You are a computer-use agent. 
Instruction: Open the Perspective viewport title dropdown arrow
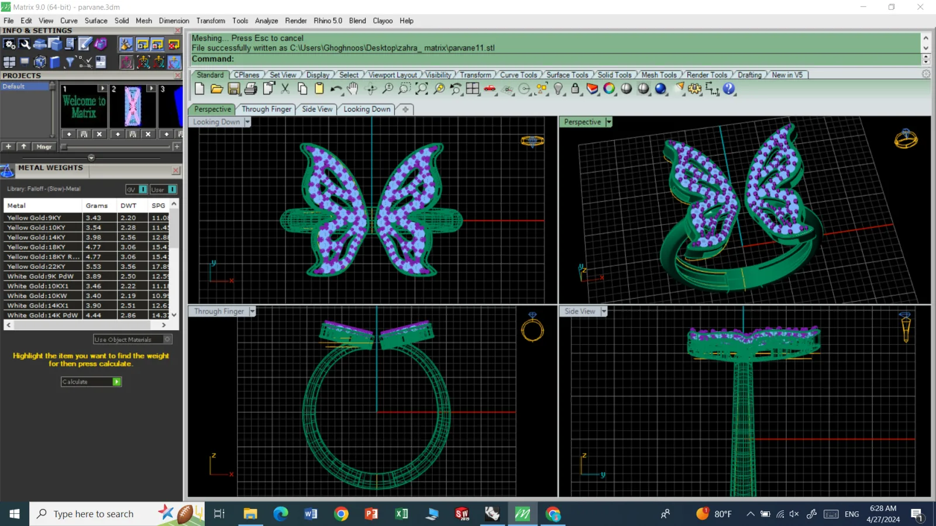click(609, 122)
